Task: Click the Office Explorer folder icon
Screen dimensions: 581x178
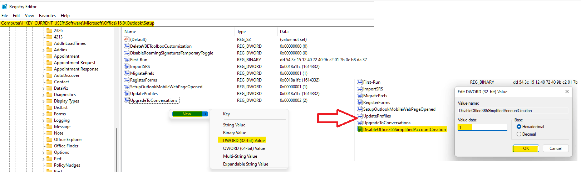Action: [x=50, y=139]
